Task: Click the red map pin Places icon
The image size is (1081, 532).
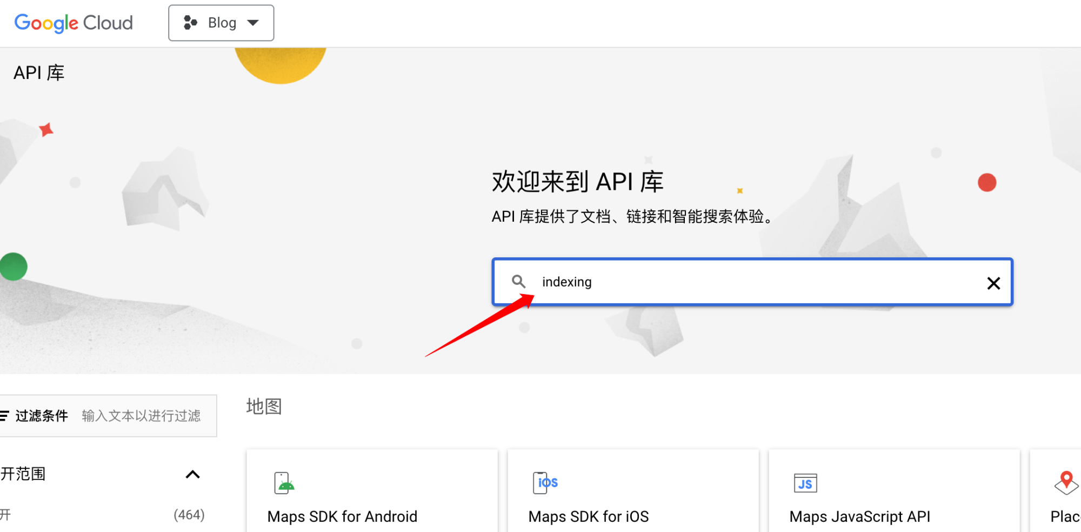Action: pyautogui.click(x=1066, y=483)
